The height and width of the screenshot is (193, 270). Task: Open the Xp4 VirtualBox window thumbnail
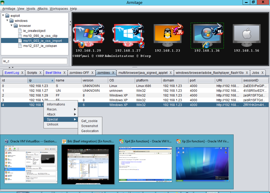pyautogui.click(x=145, y=165)
